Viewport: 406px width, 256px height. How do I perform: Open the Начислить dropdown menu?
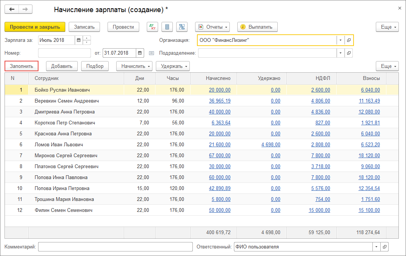pos(134,66)
